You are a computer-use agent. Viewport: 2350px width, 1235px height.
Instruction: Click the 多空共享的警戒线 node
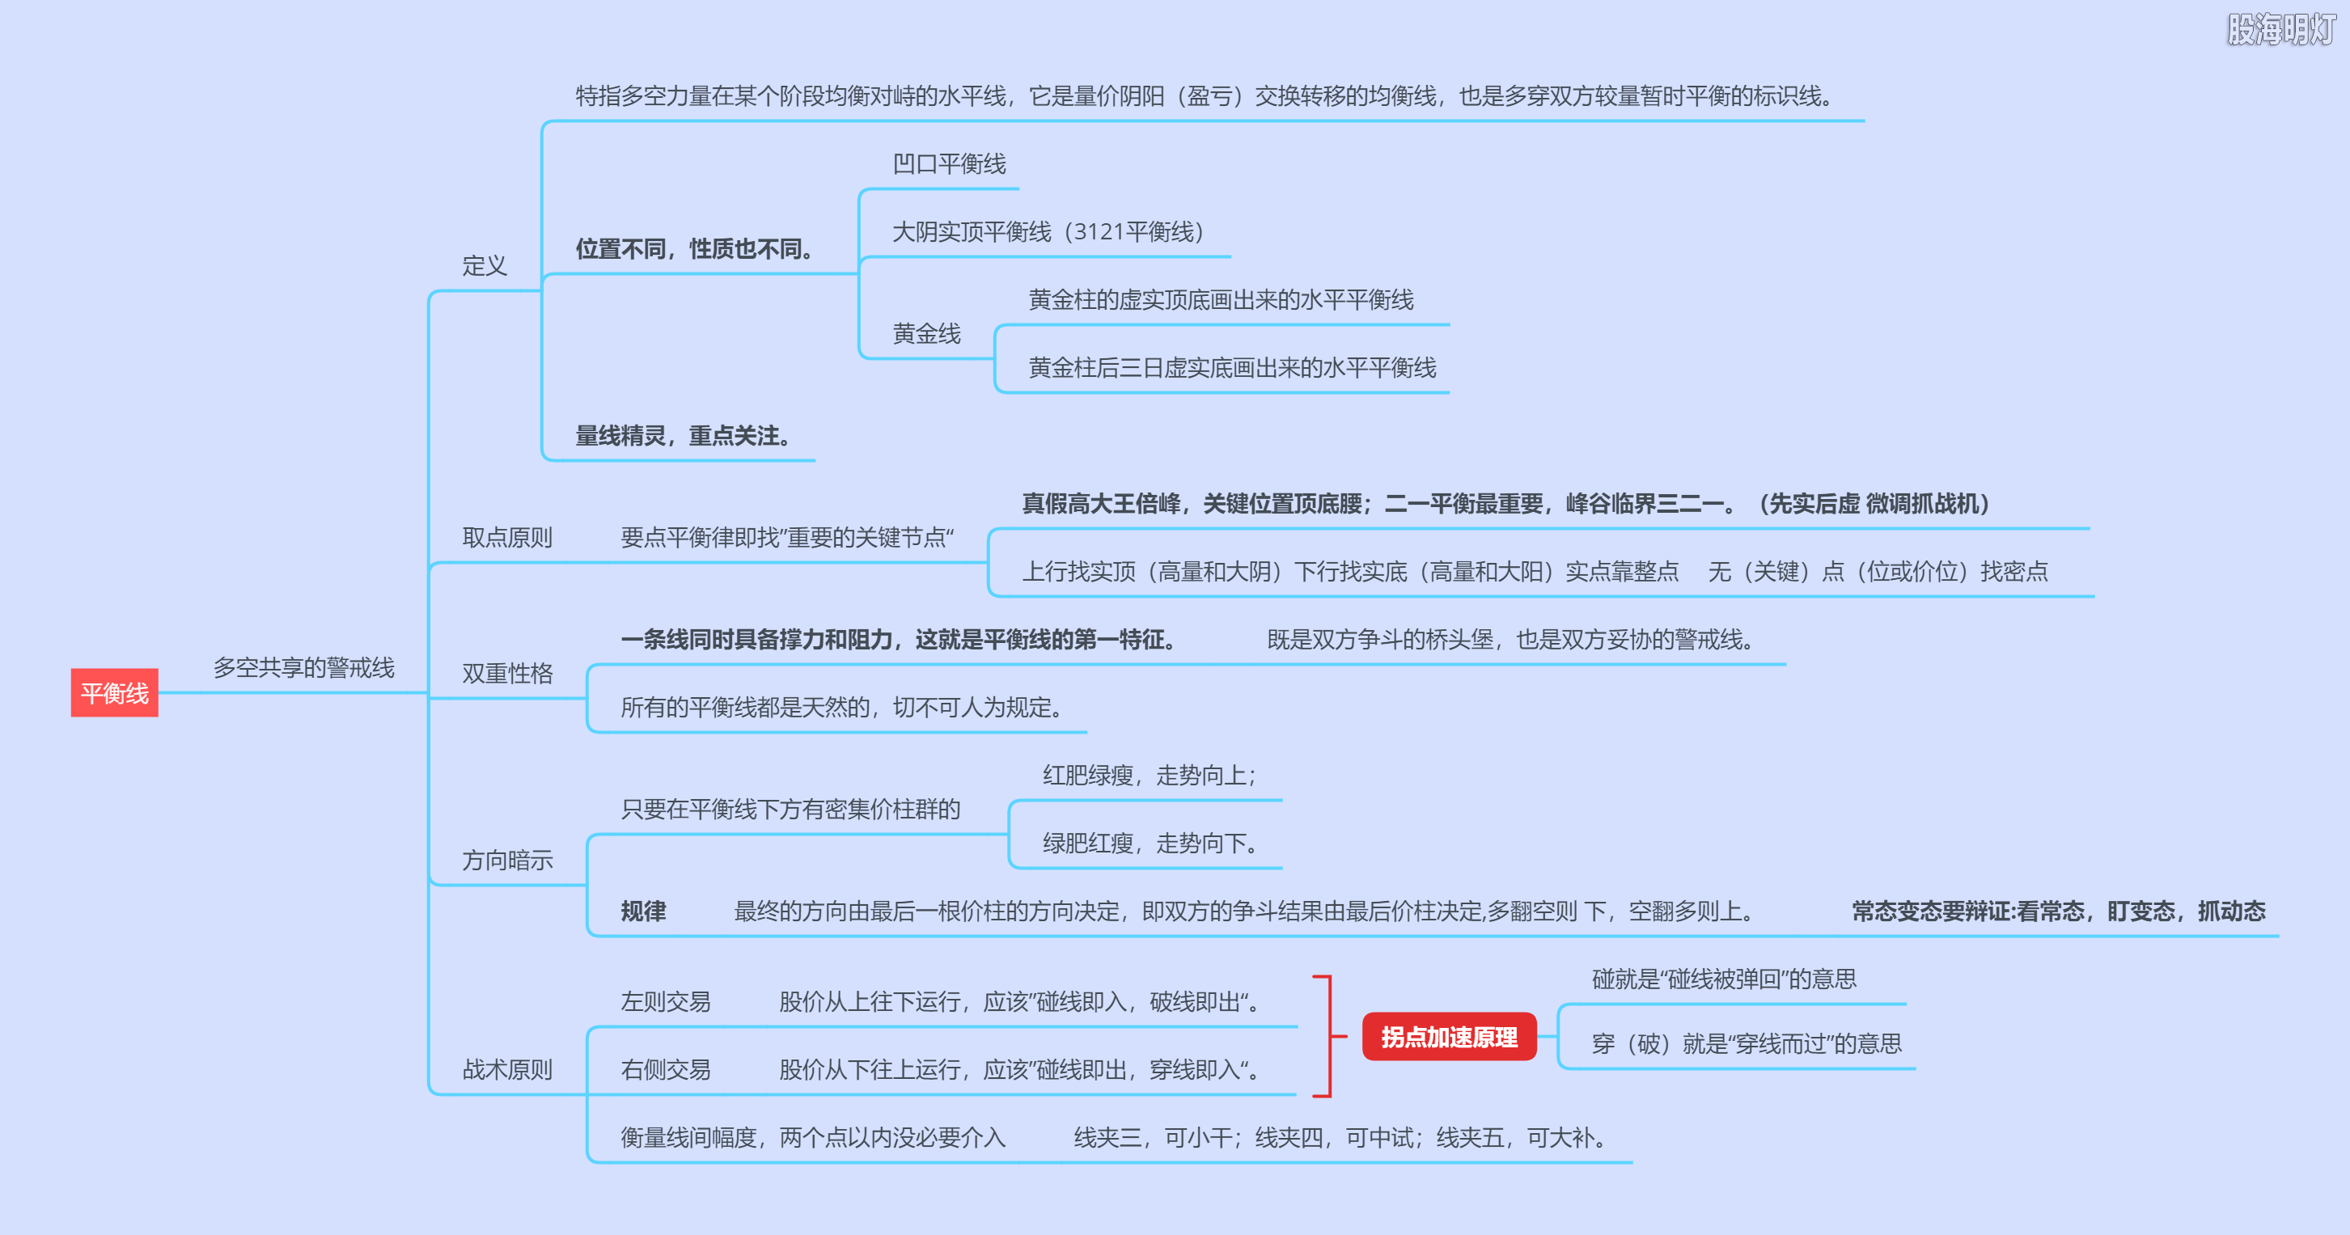[304, 668]
